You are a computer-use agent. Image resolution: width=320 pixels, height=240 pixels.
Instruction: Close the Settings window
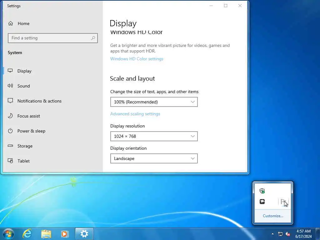pyautogui.click(x=240, y=6)
